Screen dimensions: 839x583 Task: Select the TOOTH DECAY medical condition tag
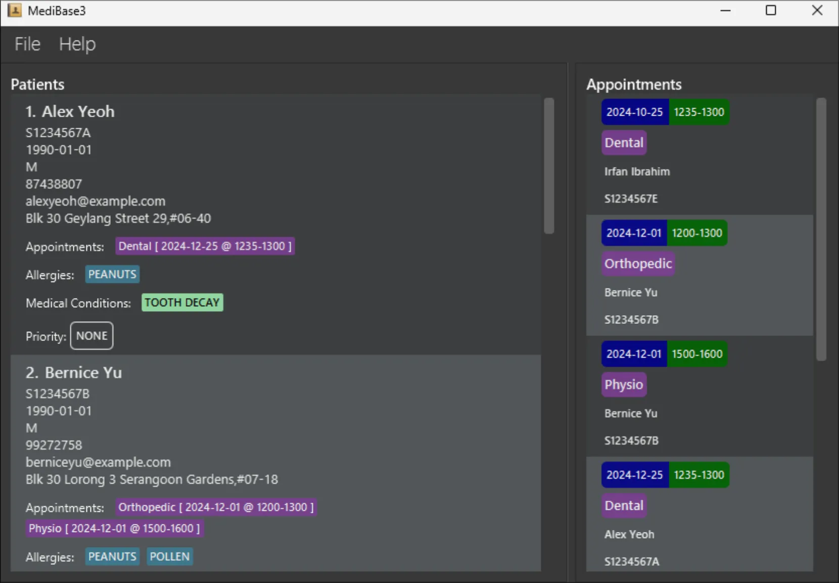click(x=182, y=302)
